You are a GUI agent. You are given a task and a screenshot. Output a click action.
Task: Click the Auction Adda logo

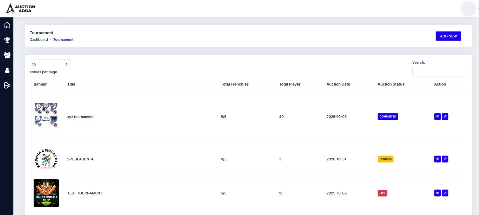click(x=21, y=9)
